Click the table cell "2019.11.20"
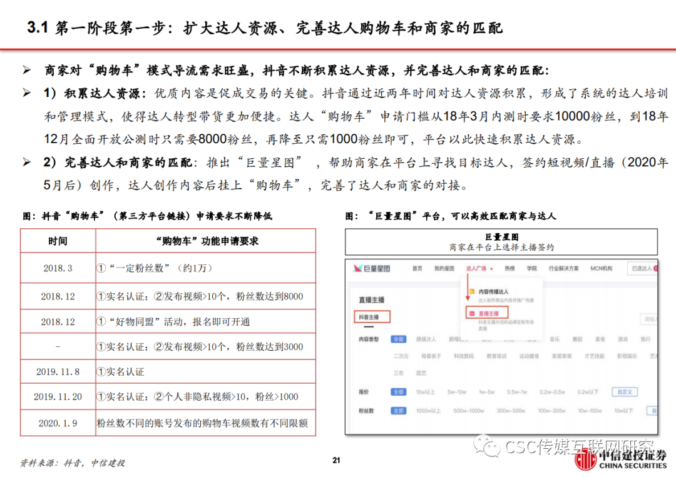This screenshot has height=477, width=676. (58, 396)
